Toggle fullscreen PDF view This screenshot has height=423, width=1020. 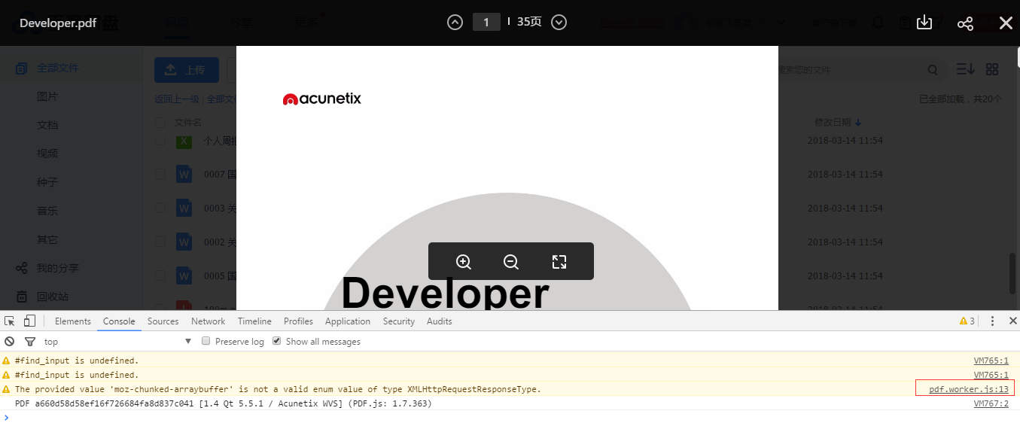[559, 262]
